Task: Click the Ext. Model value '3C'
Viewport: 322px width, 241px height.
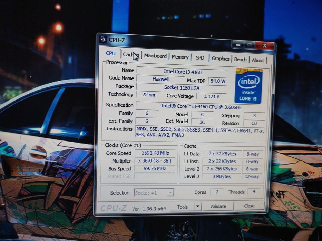Action: click(202, 122)
